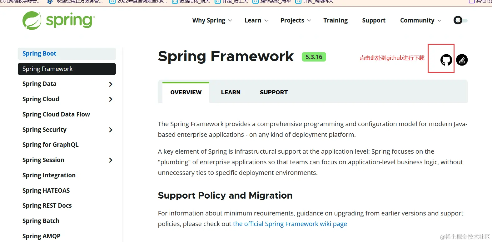Open Spring Batch project link
492x242 pixels.
pos(41,221)
